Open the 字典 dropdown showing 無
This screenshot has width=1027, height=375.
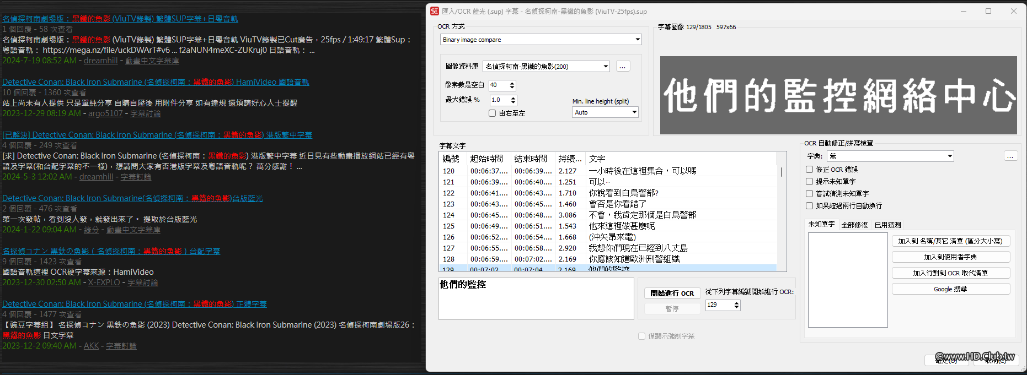tap(890, 156)
